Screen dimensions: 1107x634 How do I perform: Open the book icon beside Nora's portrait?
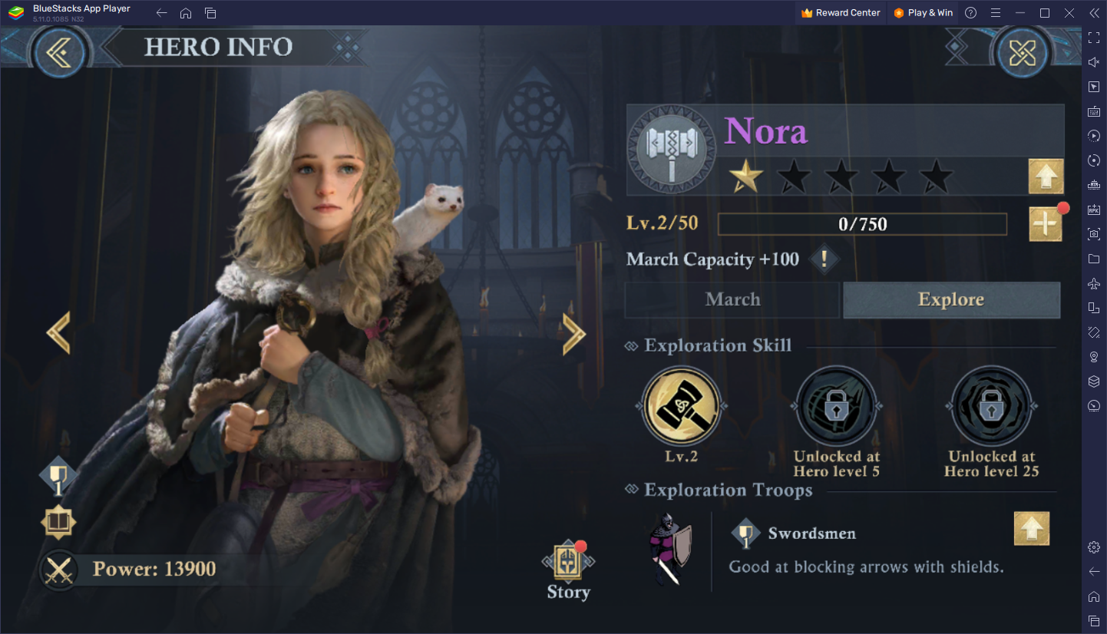[x=58, y=523]
